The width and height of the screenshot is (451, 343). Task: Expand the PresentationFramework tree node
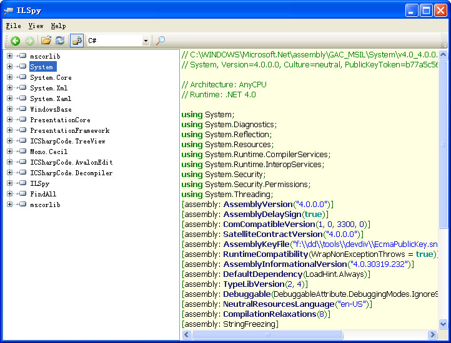click(9, 130)
